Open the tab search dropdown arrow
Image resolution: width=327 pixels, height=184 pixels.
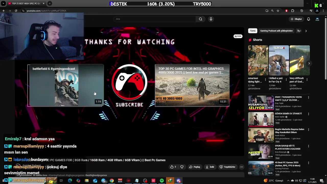point(3,4)
